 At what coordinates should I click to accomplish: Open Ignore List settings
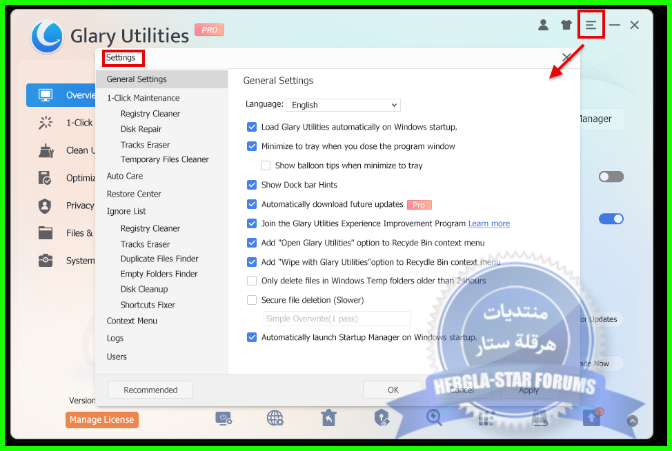pyautogui.click(x=126, y=211)
